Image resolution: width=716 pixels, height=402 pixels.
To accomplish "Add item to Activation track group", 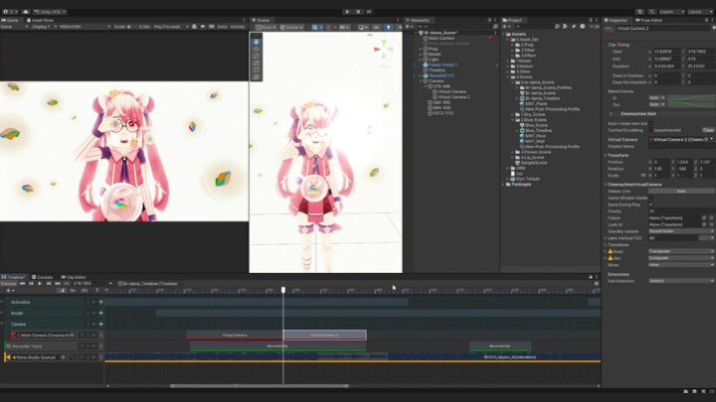I will (100, 302).
